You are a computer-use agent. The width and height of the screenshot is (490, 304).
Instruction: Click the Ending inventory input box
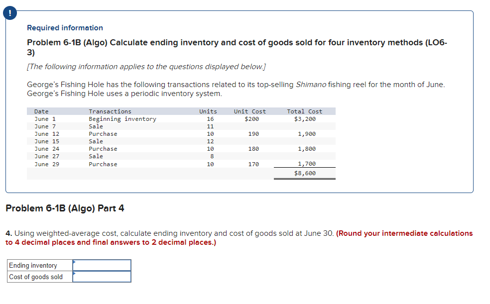(102, 265)
